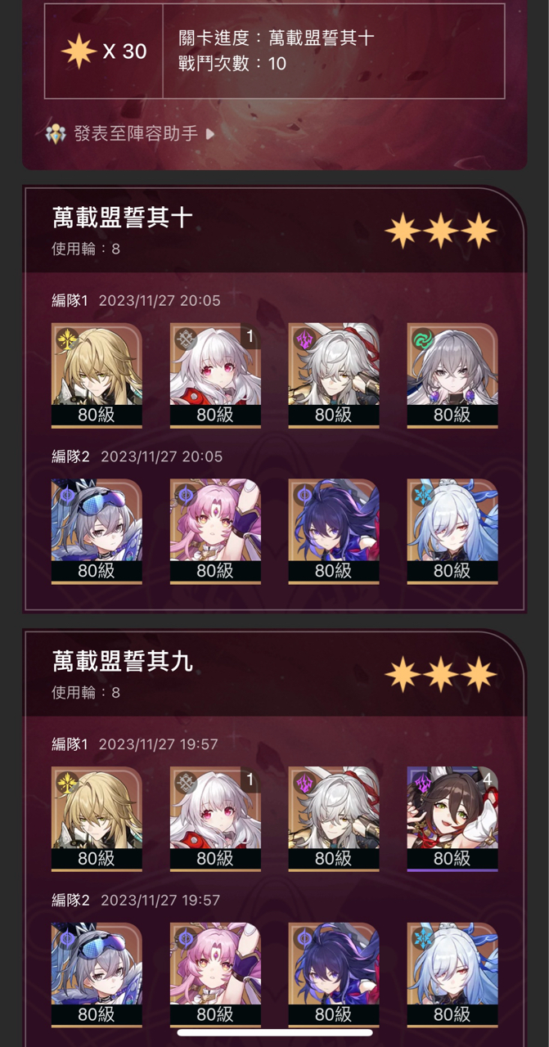Tap the three-star rating of 萬載盟誓其十

click(x=441, y=231)
